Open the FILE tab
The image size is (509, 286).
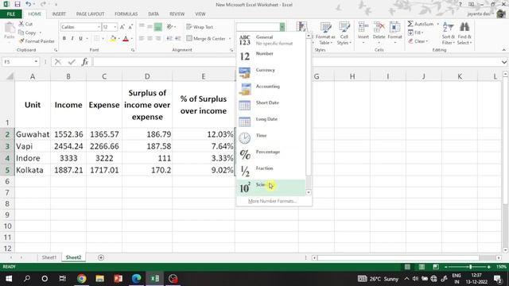[10, 14]
